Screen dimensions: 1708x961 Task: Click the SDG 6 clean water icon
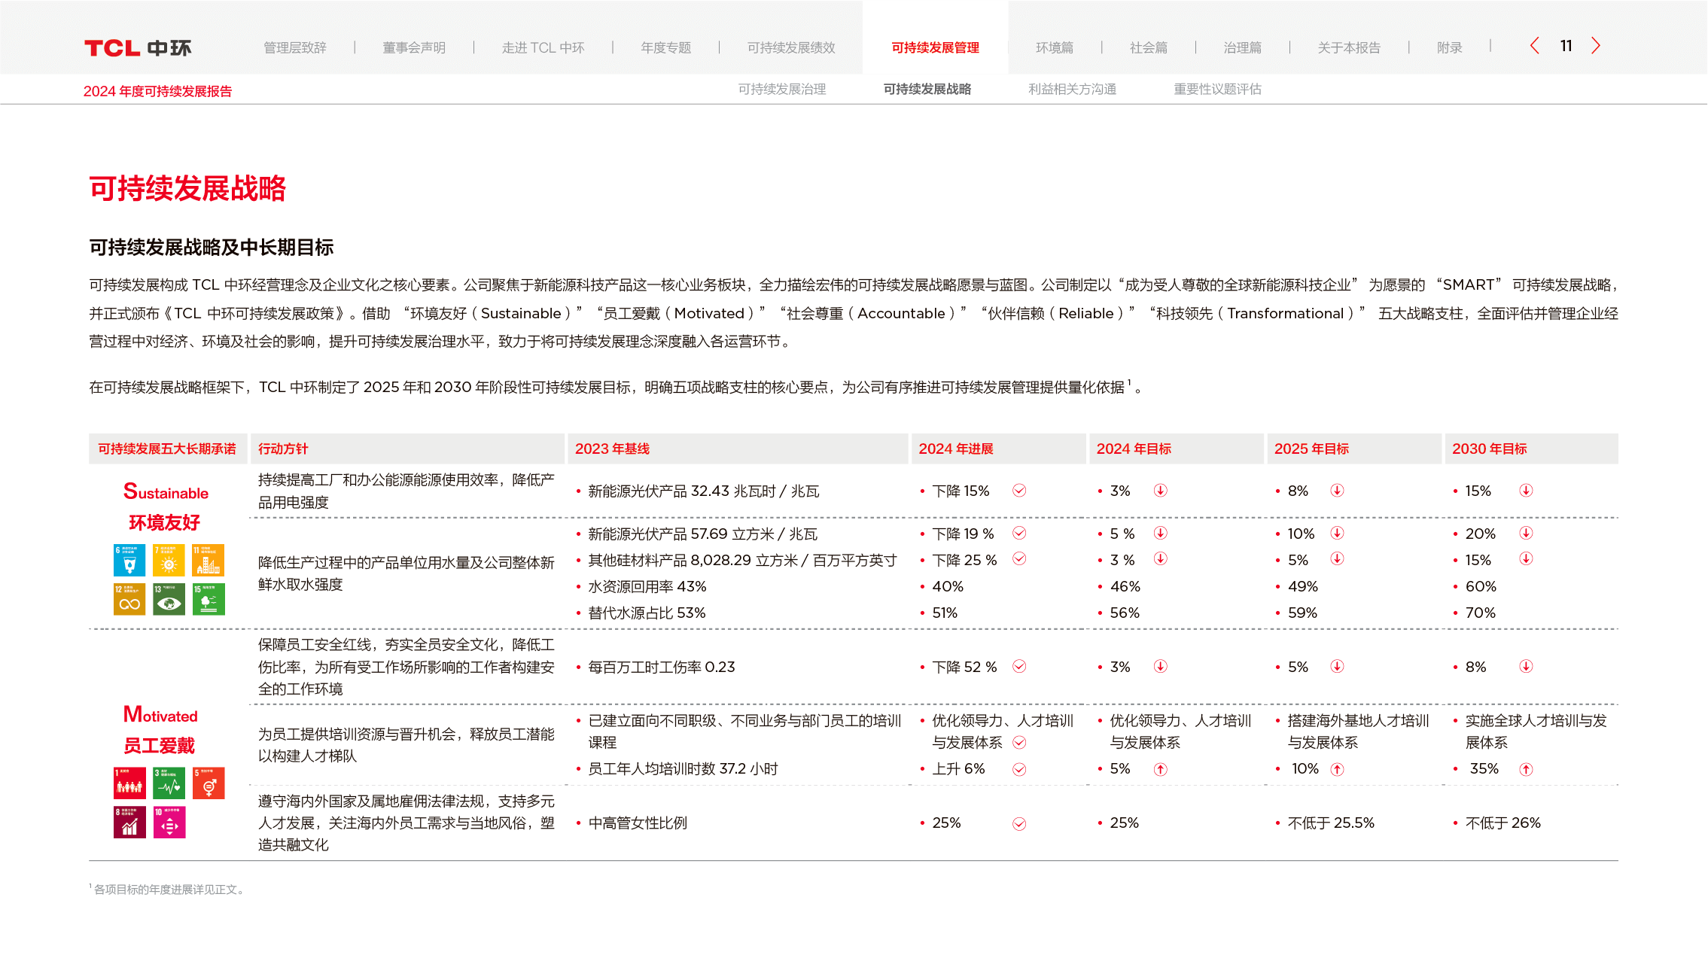click(129, 560)
